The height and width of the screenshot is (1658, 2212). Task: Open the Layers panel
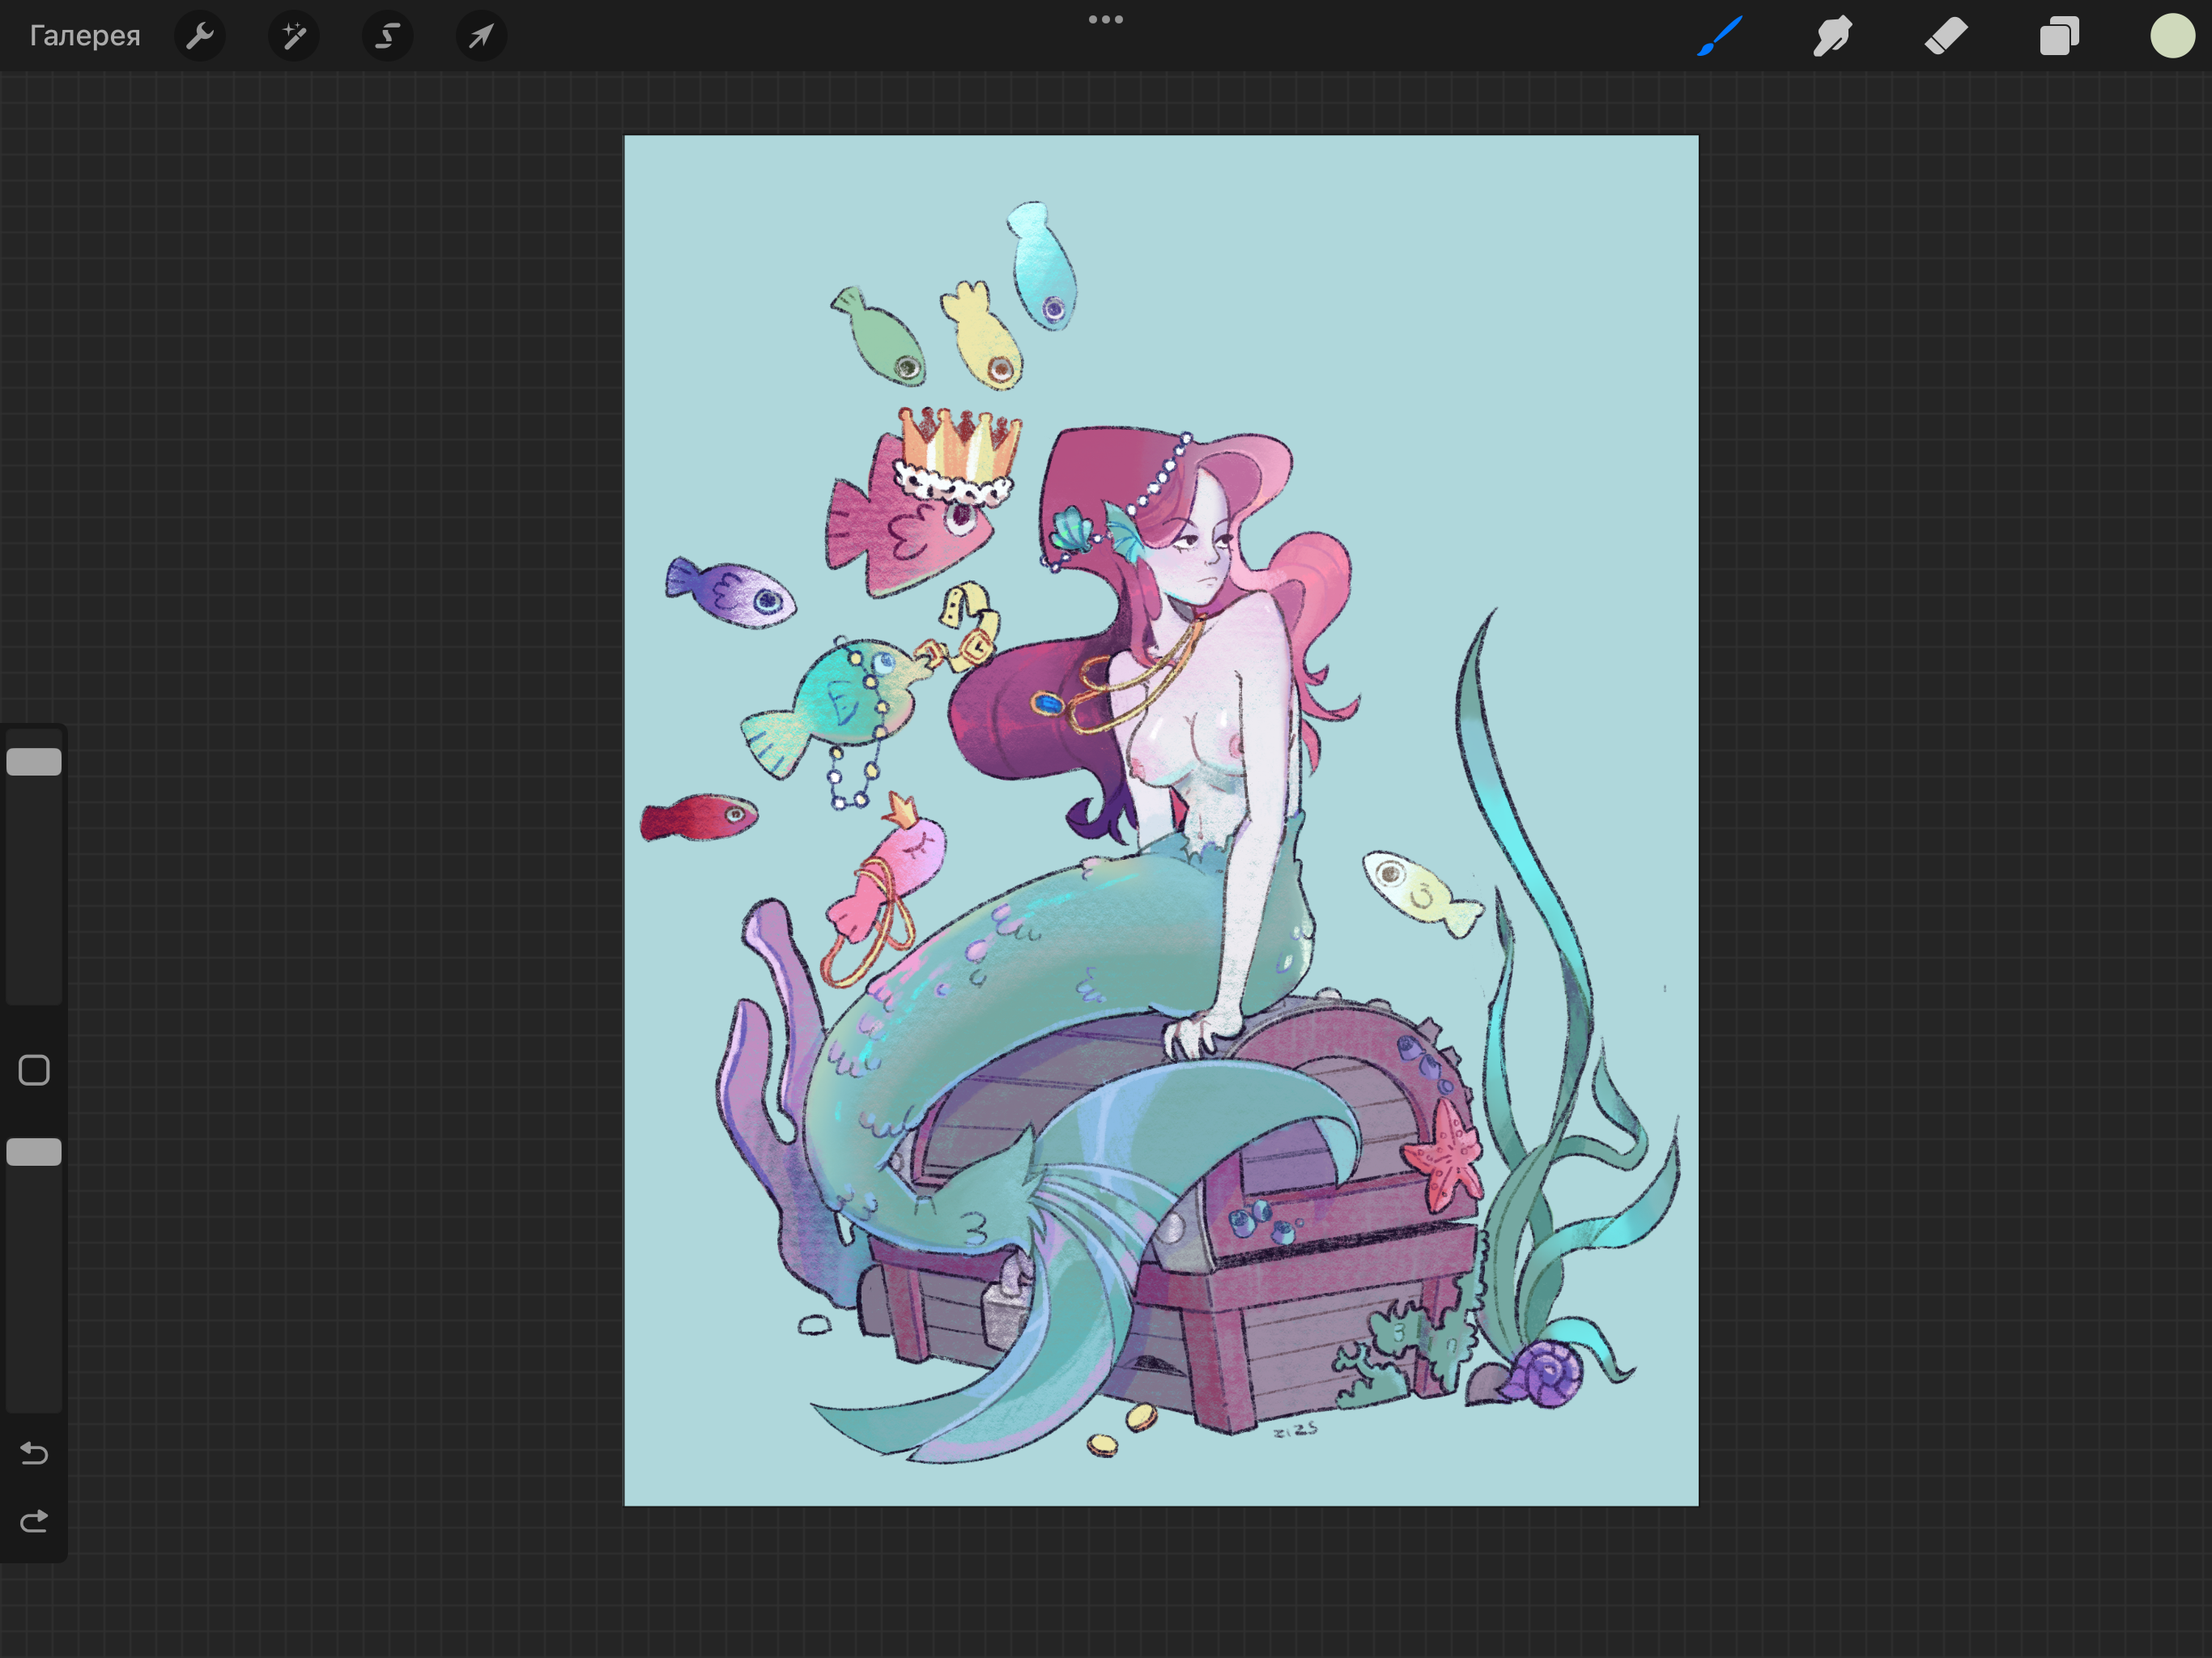coord(2059,36)
